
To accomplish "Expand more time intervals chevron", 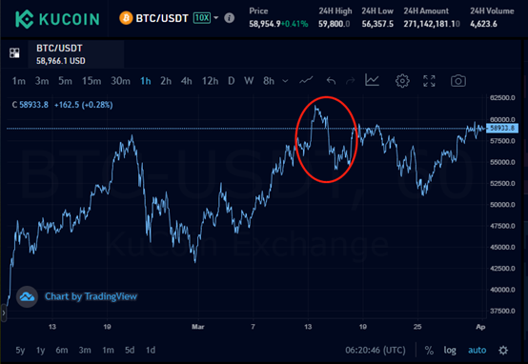I will pyautogui.click(x=285, y=81).
